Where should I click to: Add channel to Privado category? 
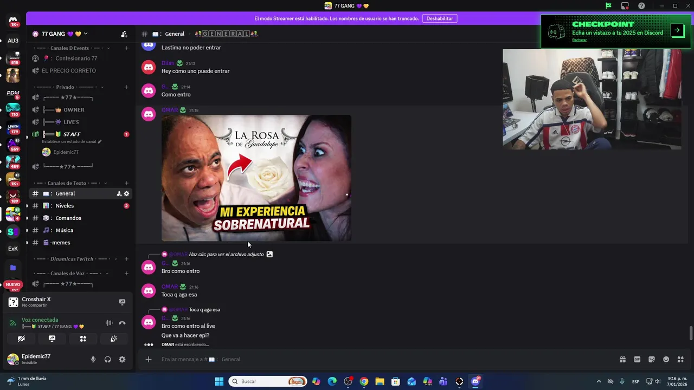pos(126,87)
